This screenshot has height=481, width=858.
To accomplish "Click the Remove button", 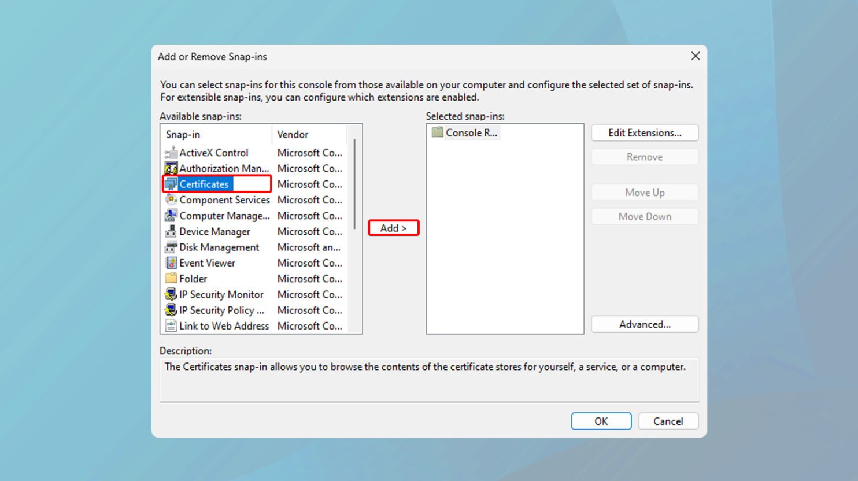I will click(644, 156).
